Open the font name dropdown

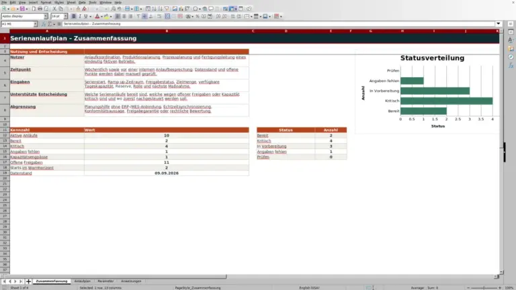[x=46, y=16]
